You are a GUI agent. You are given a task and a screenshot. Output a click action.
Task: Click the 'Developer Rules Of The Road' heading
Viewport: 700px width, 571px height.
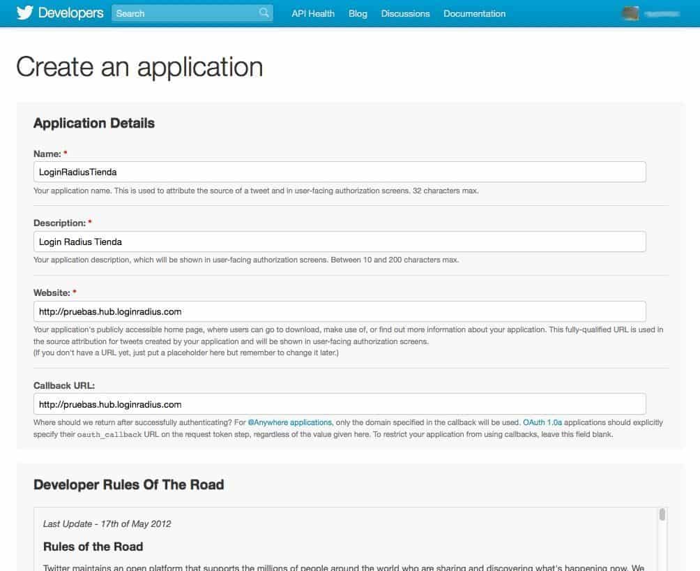(x=129, y=484)
